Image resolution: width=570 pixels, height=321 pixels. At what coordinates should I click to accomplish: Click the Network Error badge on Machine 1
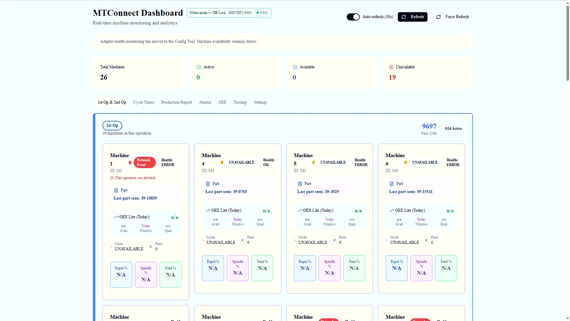(145, 162)
